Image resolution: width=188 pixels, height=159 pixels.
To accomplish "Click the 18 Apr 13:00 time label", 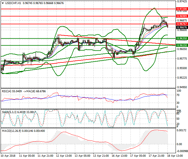I will pos(175,156).
